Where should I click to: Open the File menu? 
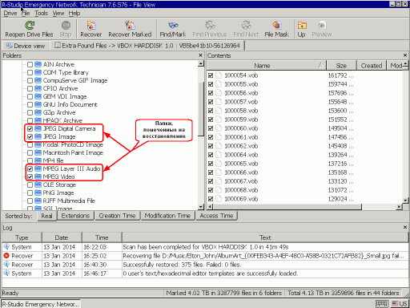click(26, 13)
